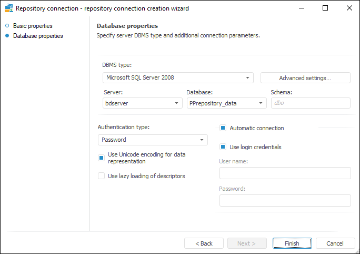Click the User name input field
This screenshot has width=360, height=254.
click(x=285, y=173)
